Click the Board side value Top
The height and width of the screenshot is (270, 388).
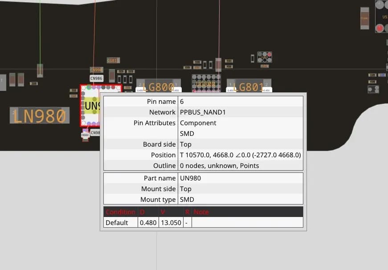tap(186, 144)
